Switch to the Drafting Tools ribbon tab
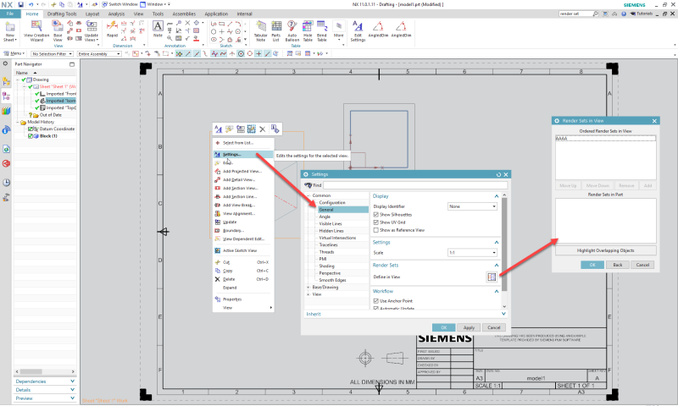 [x=62, y=14]
